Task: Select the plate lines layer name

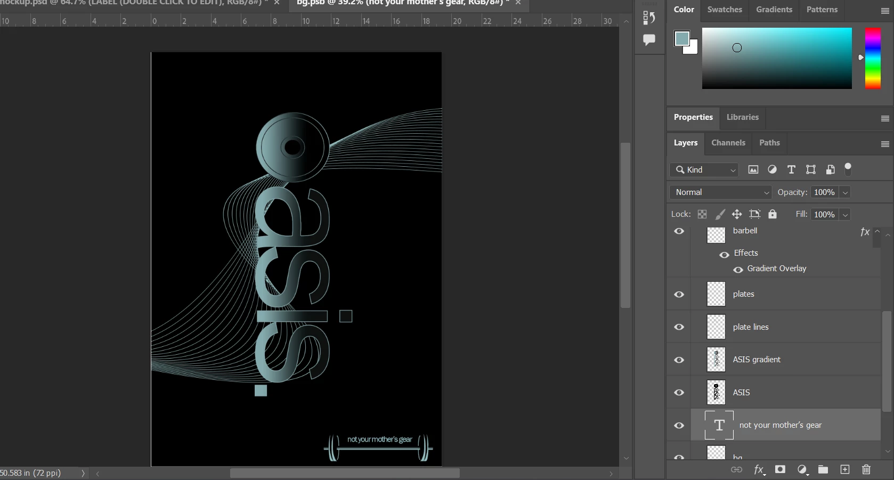Action: [751, 327]
